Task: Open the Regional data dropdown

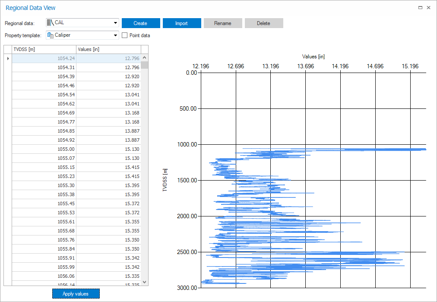Action: 115,23
